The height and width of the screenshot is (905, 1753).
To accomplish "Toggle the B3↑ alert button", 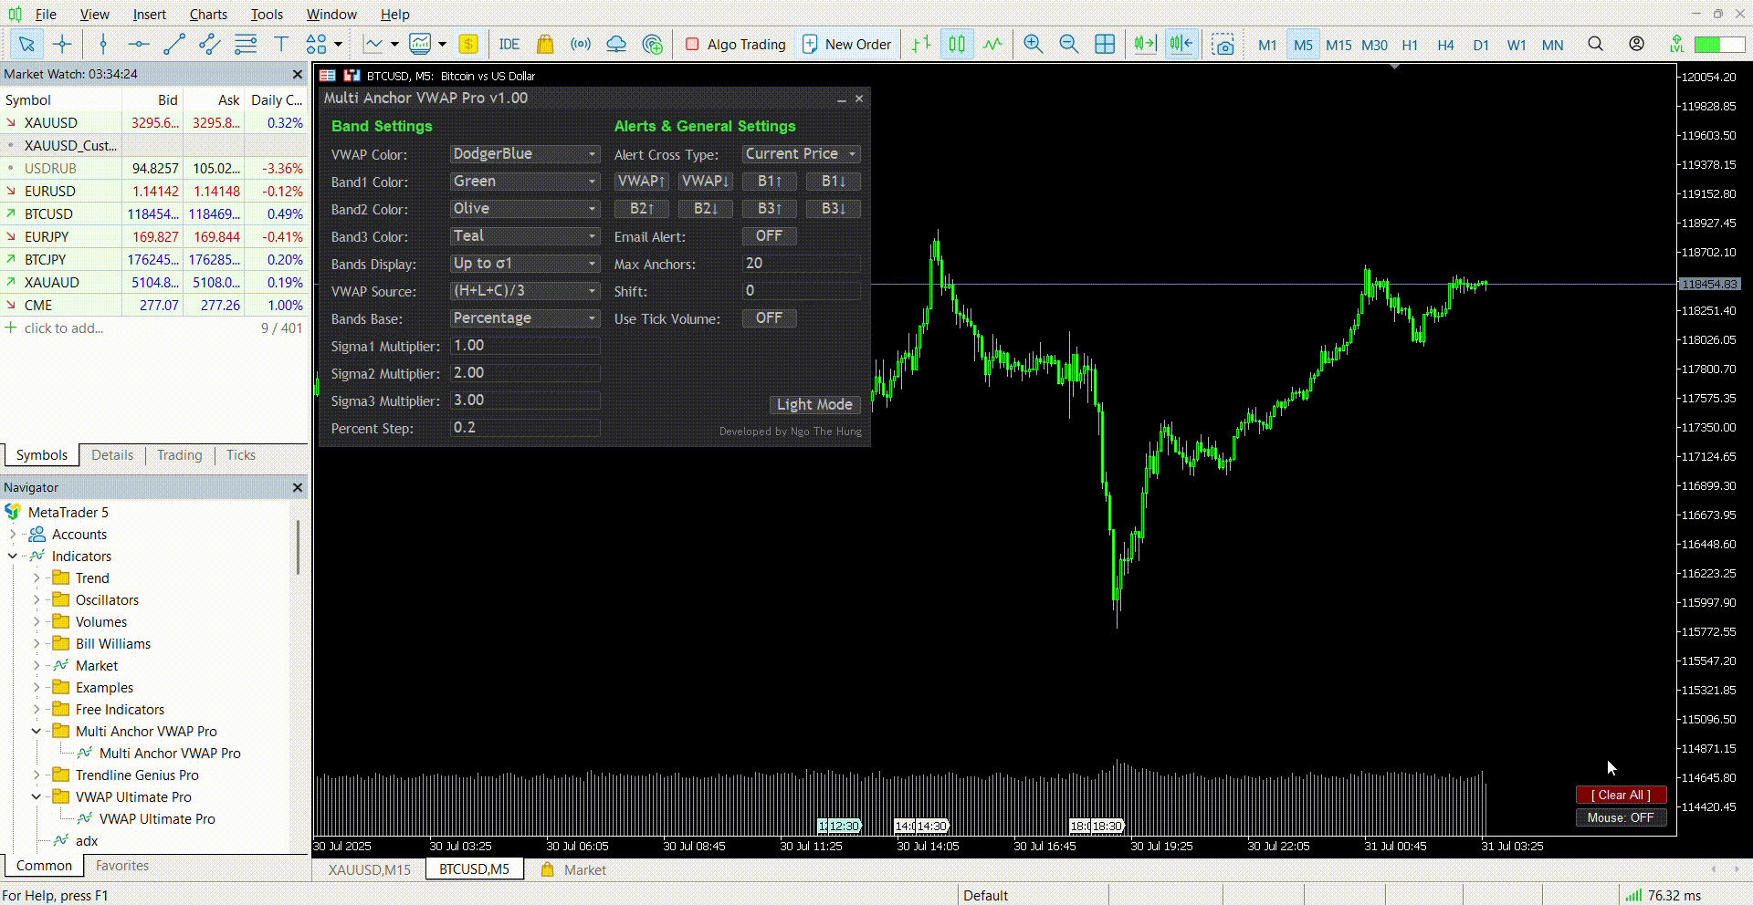I will click(x=770, y=209).
